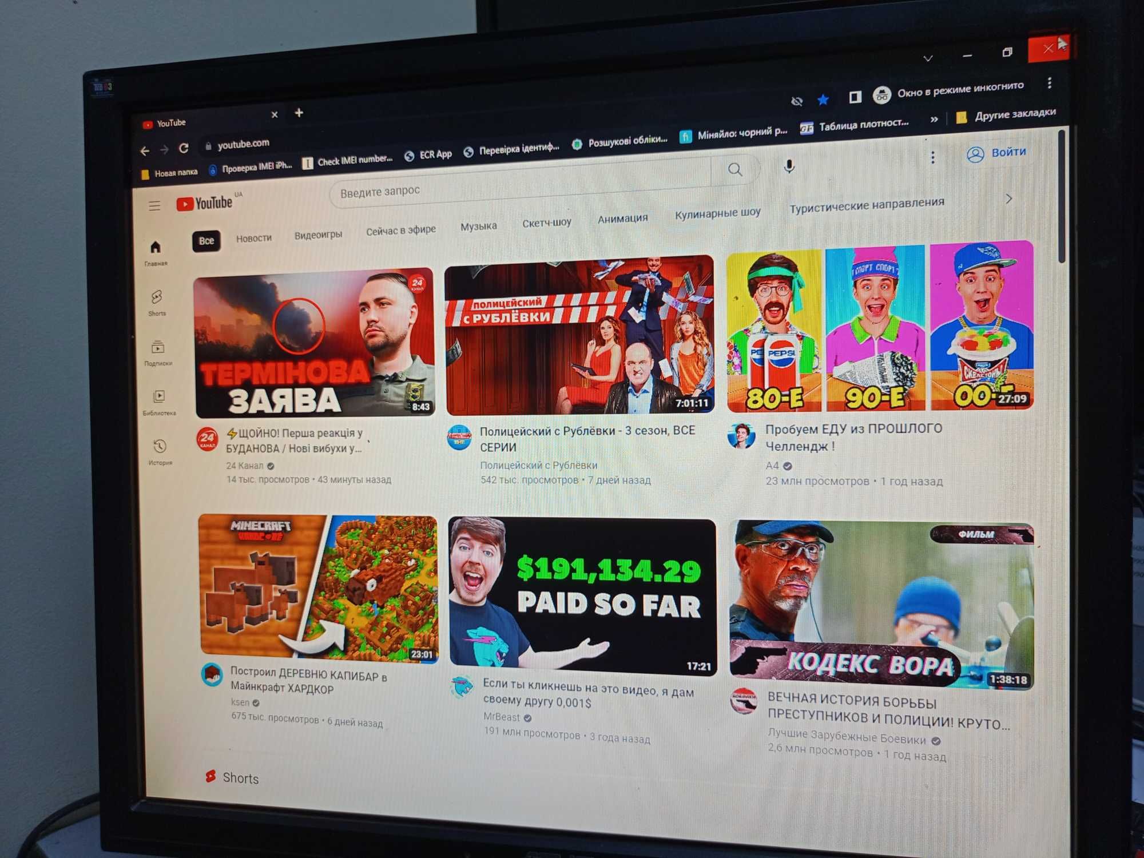This screenshot has height=858, width=1144.
Task: Reload the page
Action: [x=184, y=148]
